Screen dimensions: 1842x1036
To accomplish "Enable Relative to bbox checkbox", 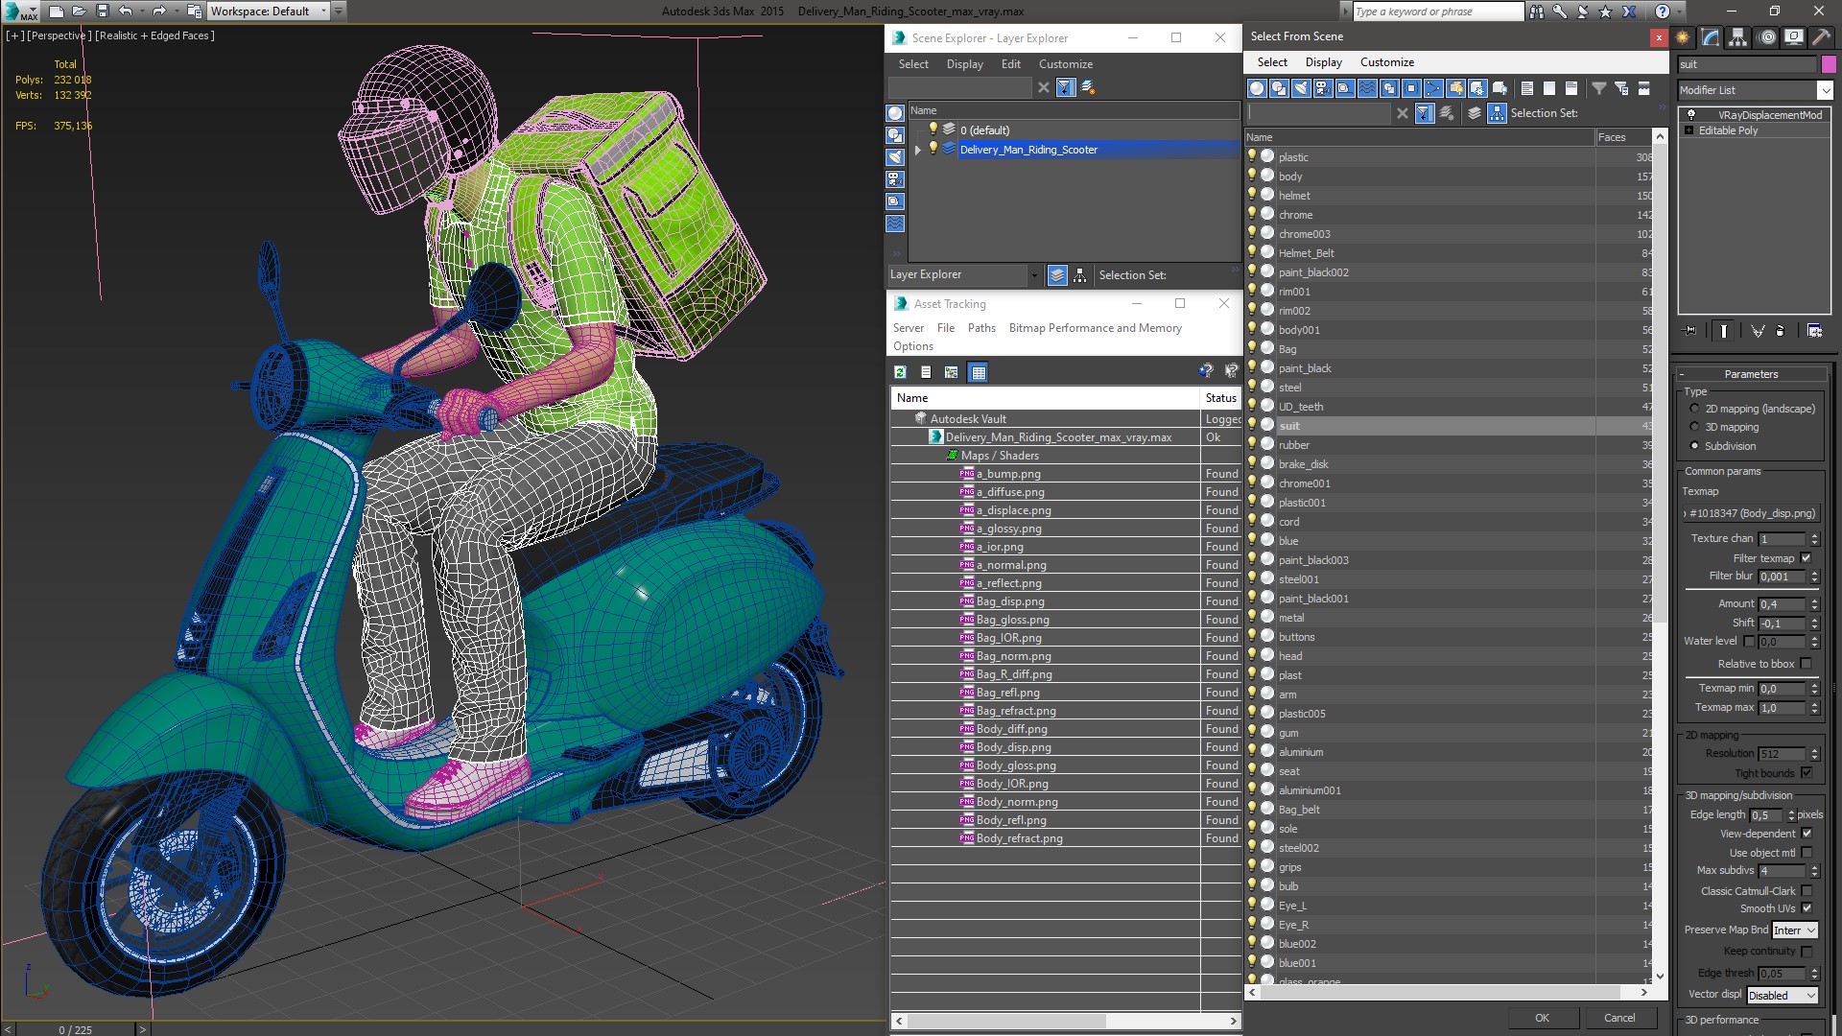I will tap(1807, 664).
